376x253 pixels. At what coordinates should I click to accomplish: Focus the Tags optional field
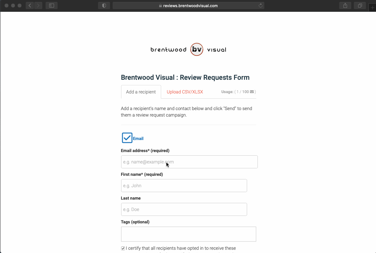coord(188,234)
